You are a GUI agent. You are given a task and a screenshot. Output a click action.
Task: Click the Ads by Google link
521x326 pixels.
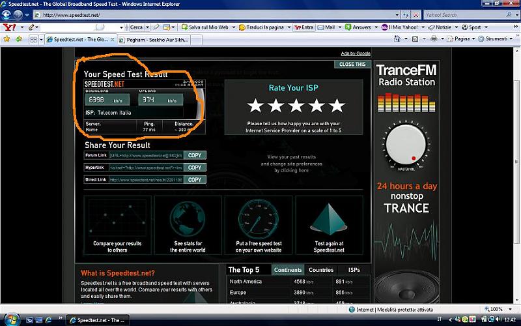pos(356,53)
